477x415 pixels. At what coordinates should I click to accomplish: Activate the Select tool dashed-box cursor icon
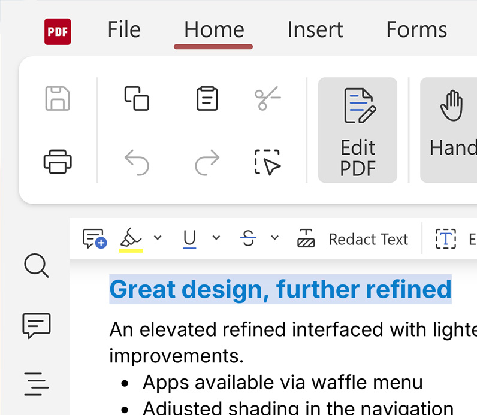(x=267, y=162)
